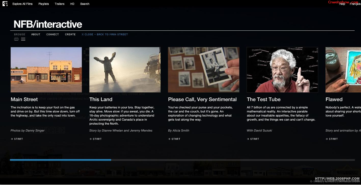The height and width of the screenshot is (185, 361).
Task: Open the Flawed thumbnail image
Action: click(343, 70)
